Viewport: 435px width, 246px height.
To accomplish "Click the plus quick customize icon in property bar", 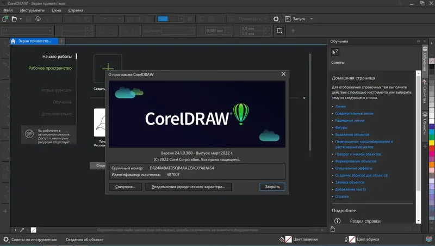I will pyautogui.click(x=293, y=30).
